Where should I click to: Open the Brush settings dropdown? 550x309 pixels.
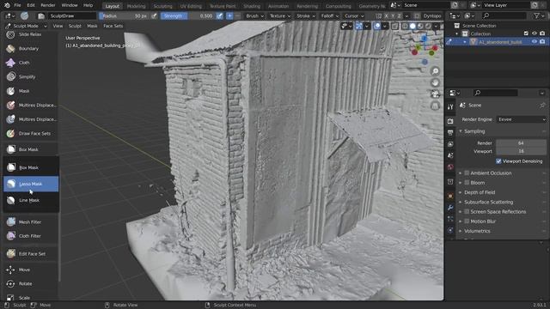tap(254, 16)
